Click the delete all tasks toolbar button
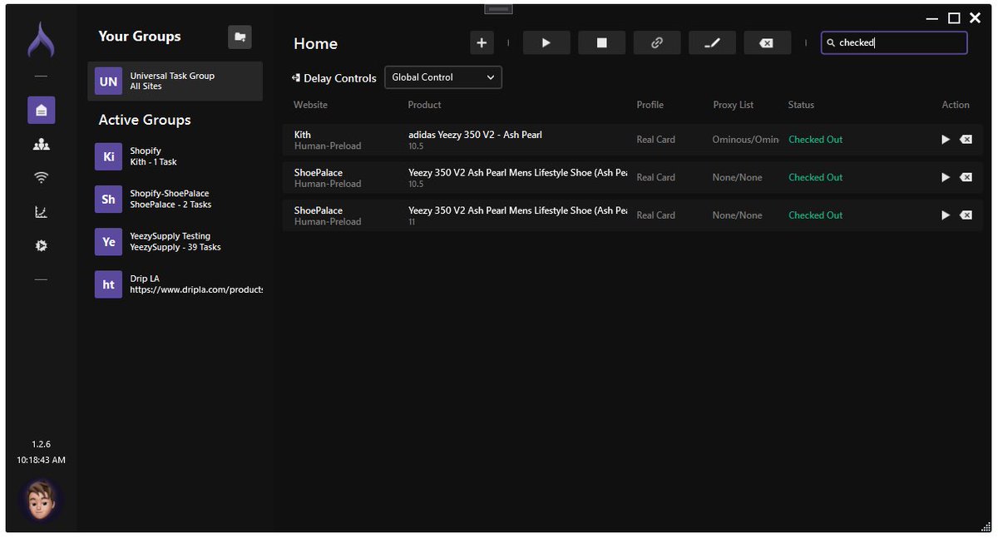The width and height of the screenshot is (998, 538). pos(768,43)
